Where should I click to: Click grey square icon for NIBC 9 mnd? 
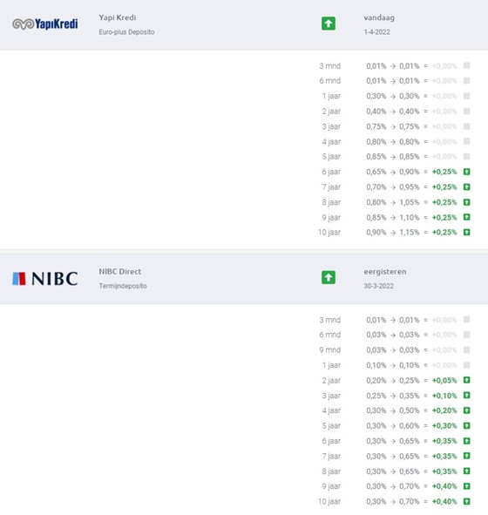(467, 349)
